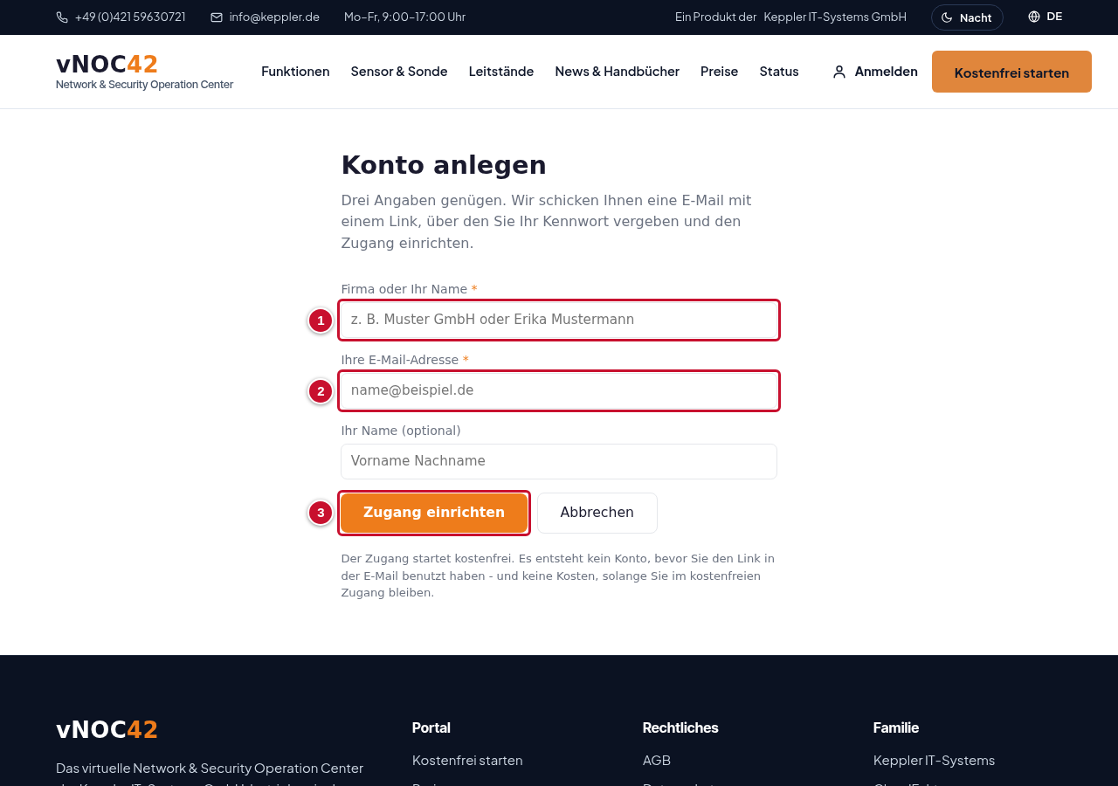Toggle the Nacht dark mode switch
1118x786 pixels.
coord(967,17)
